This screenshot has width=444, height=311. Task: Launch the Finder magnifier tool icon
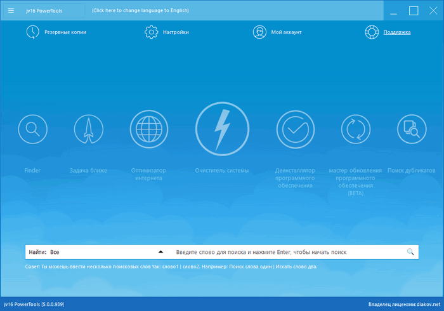click(33, 129)
